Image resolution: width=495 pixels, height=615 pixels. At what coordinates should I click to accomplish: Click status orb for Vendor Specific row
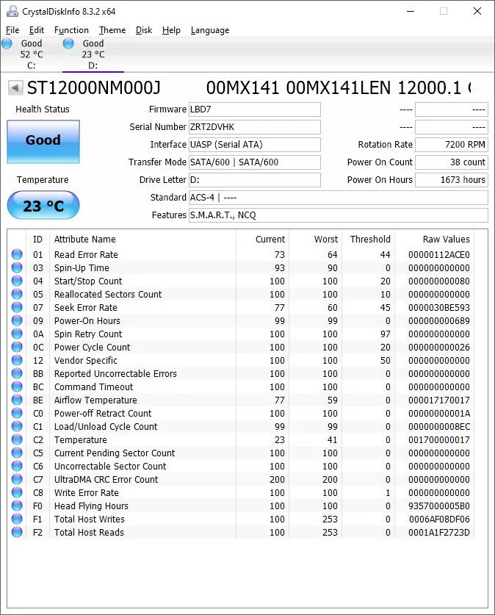pos(17,360)
